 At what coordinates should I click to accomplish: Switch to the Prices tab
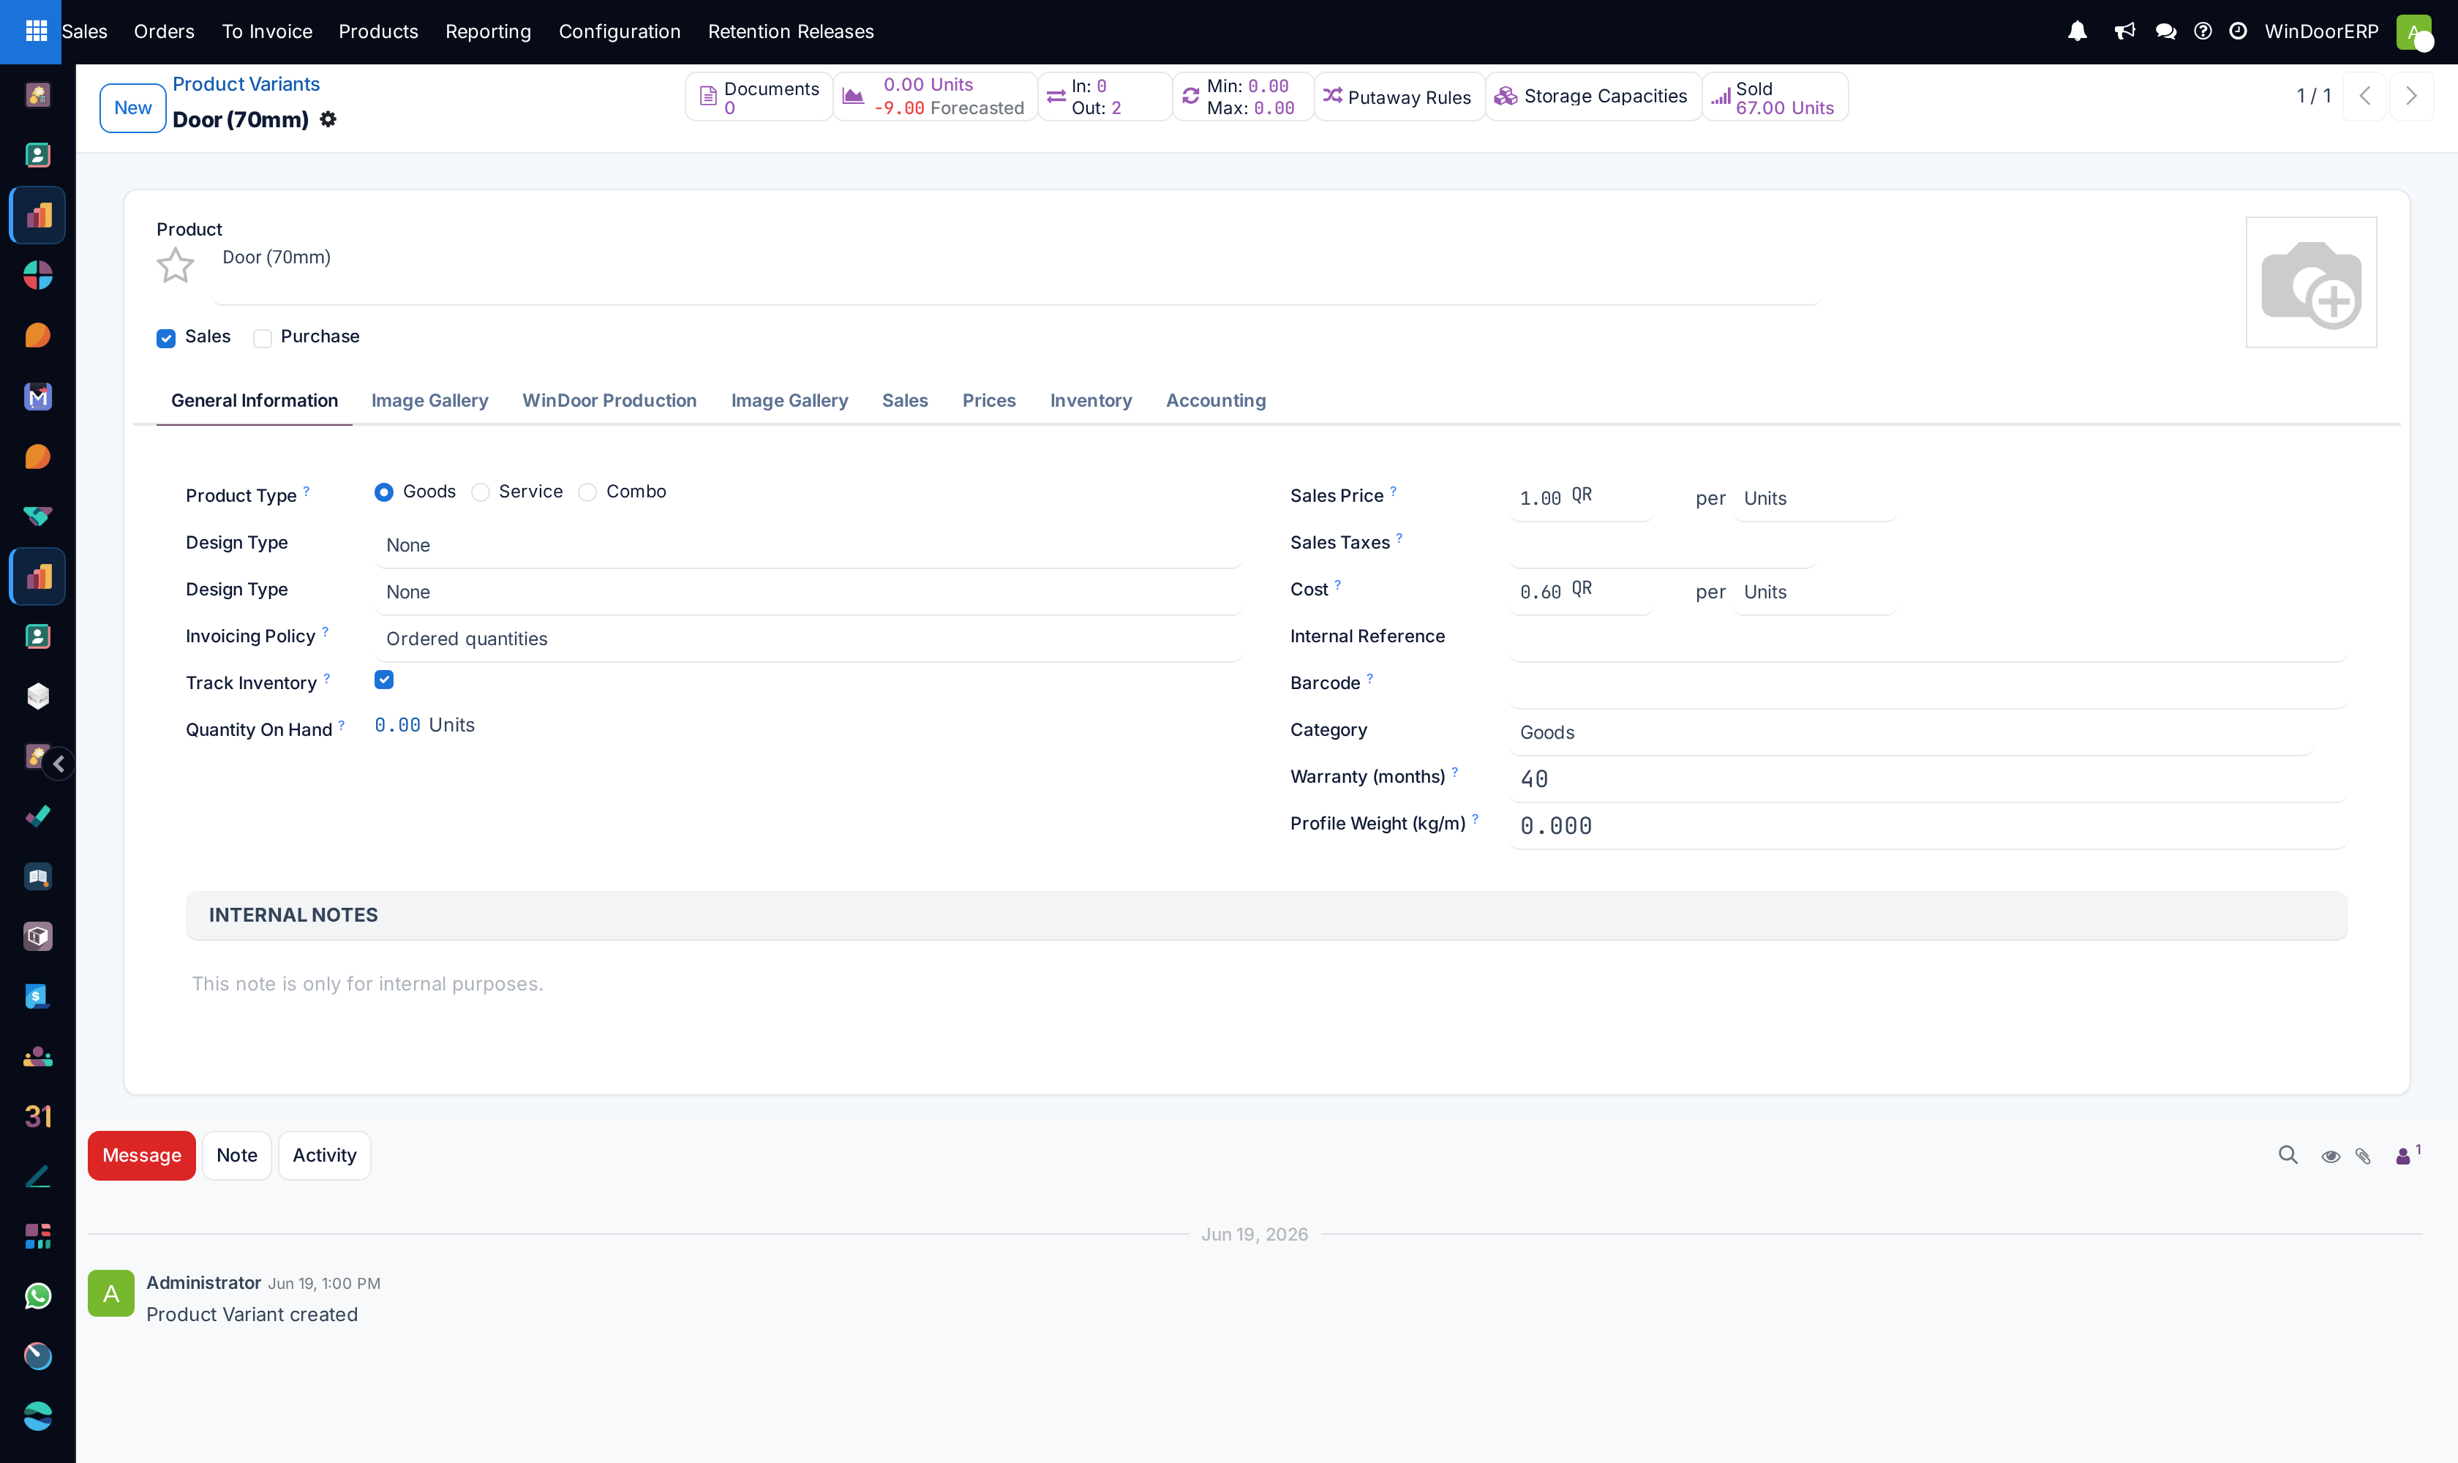[x=989, y=400]
